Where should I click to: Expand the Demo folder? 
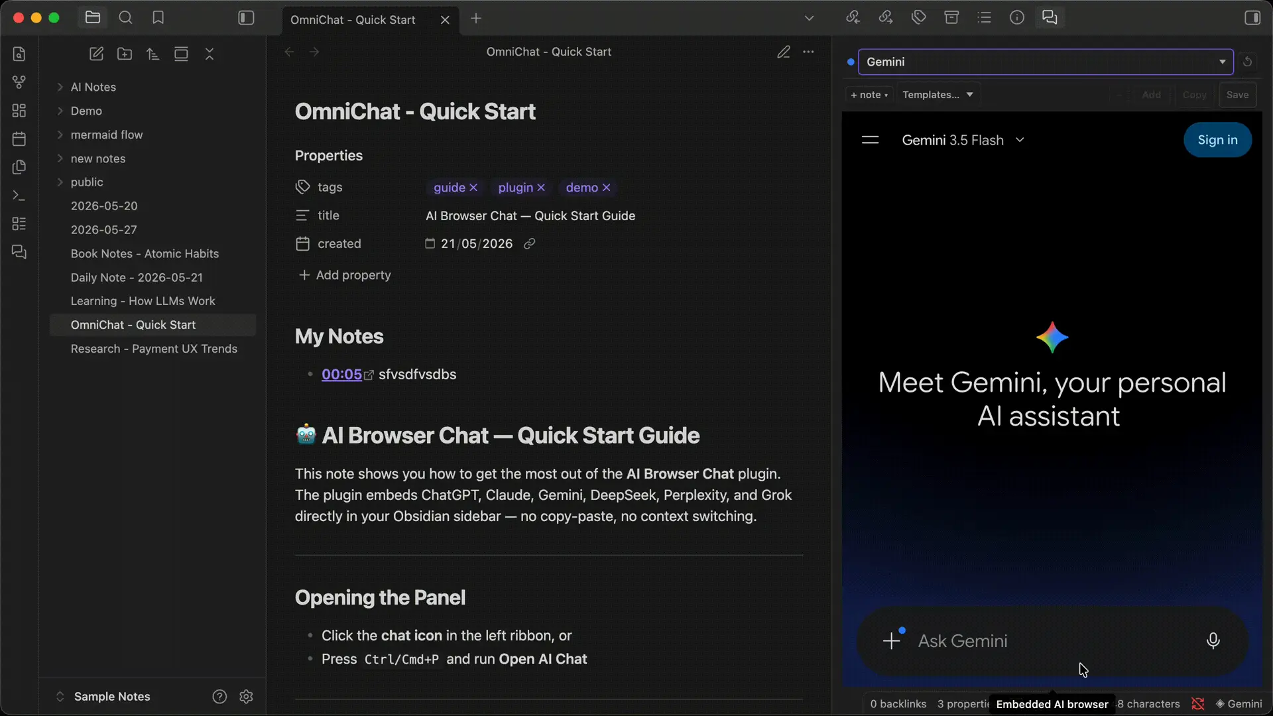60,111
